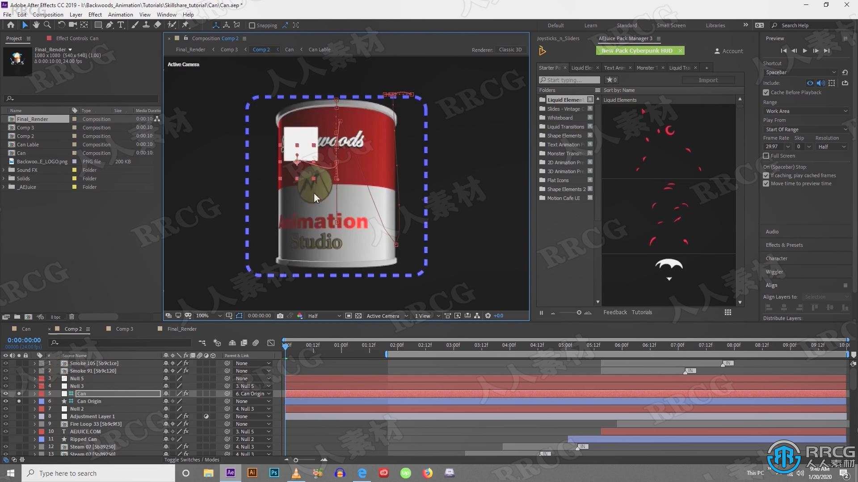Drag the Skip frame stepper in Preview panel
858x482 pixels.
[x=798, y=146]
